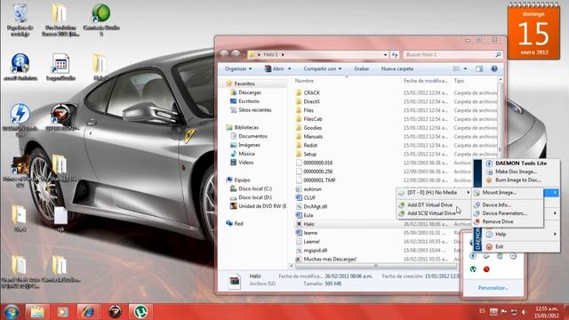Open the Ferrari-logo taskbar application
Viewport: 569px width, 320px height.
coord(115,312)
